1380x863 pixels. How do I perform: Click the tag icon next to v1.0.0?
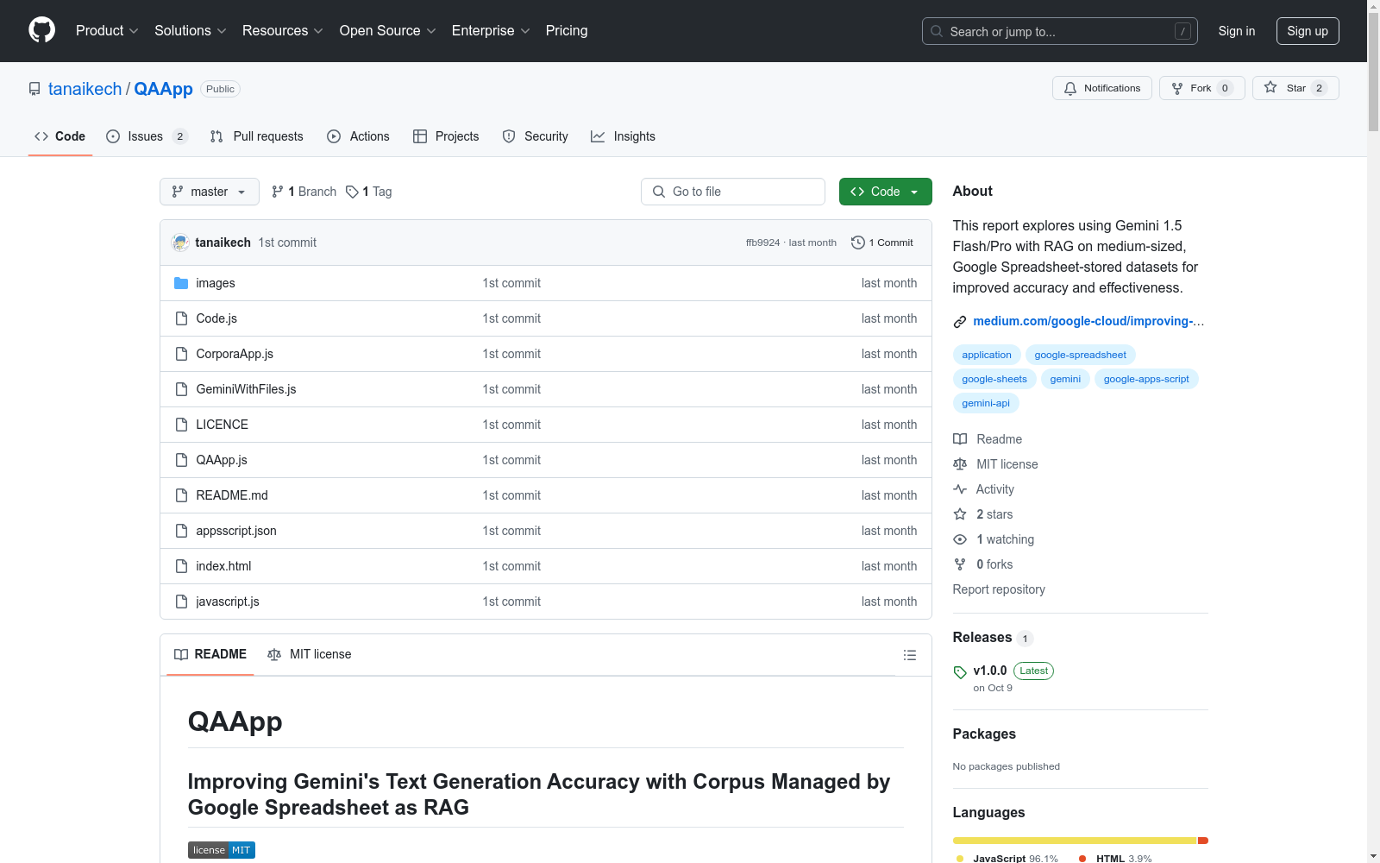tap(960, 672)
